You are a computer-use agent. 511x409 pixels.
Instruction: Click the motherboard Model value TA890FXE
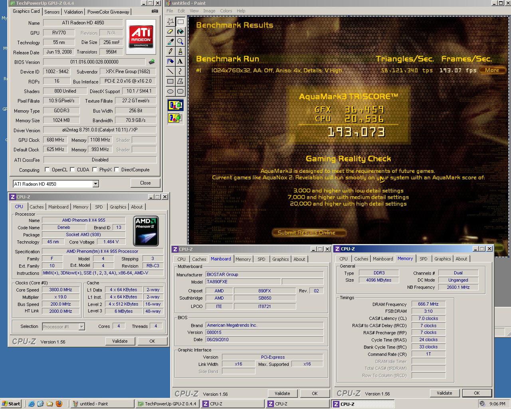pos(243,282)
